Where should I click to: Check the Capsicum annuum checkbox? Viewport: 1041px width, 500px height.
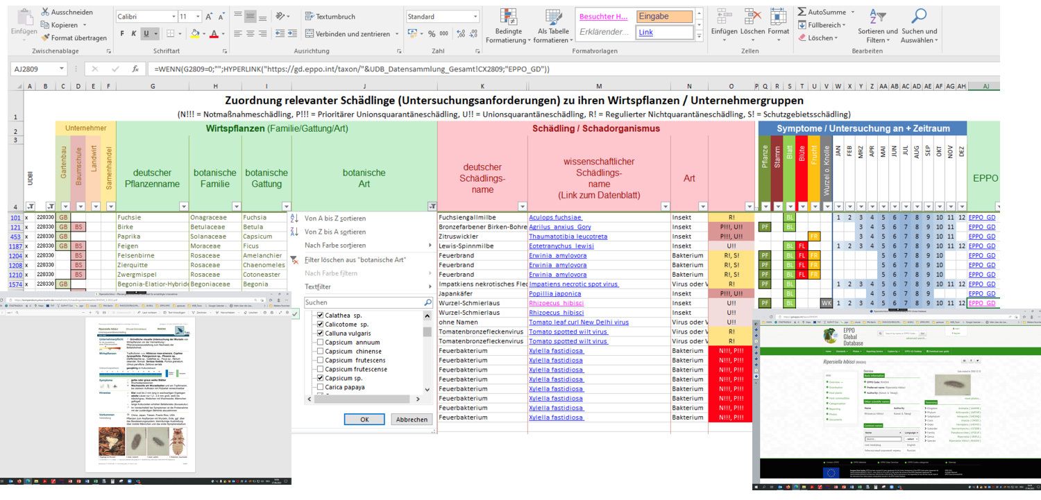coord(321,342)
